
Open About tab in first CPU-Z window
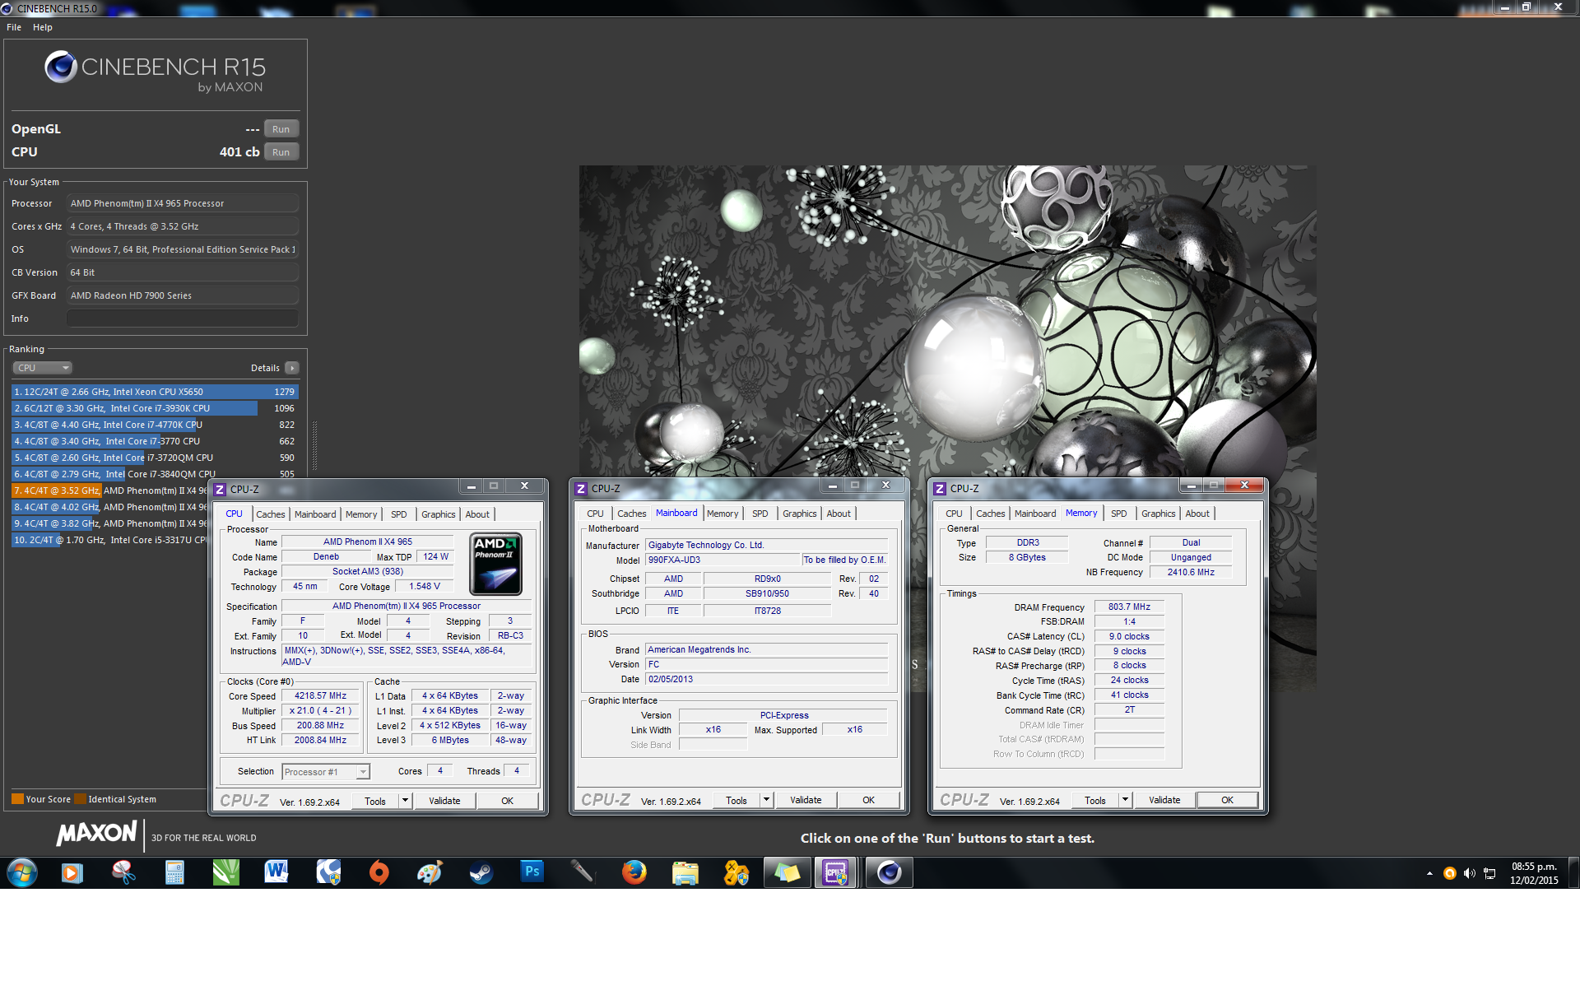(477, 514)
